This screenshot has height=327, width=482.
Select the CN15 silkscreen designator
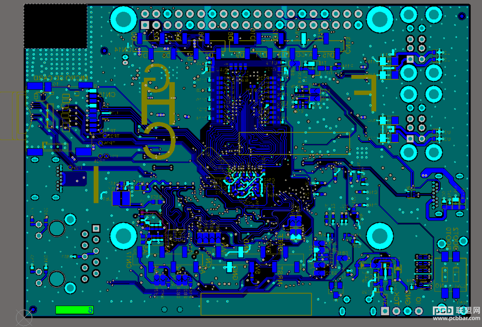tap(107, 95)
